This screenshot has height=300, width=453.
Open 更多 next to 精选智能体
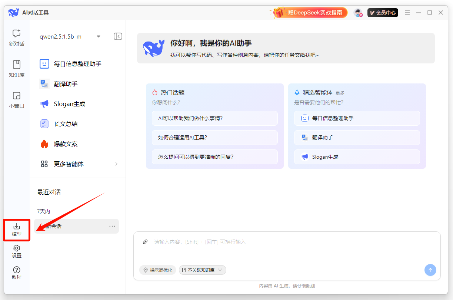tap(340, 92)
